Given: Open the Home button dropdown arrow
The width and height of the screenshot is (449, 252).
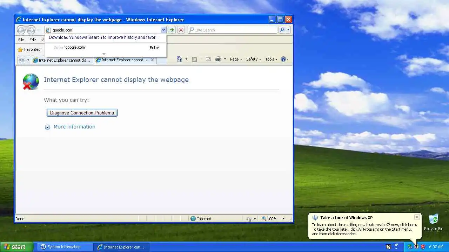Looking at the screenshot, I should [x=186, y=59].
